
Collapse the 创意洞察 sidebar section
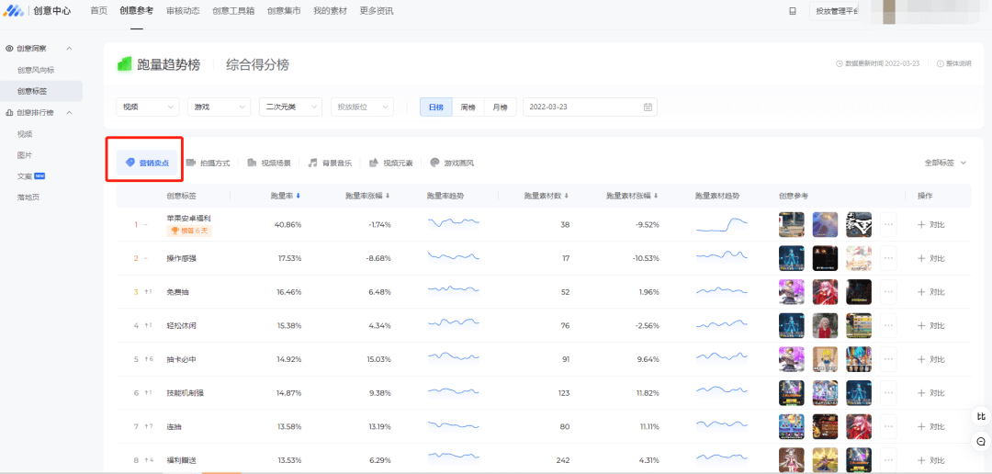tap(69, 49)
